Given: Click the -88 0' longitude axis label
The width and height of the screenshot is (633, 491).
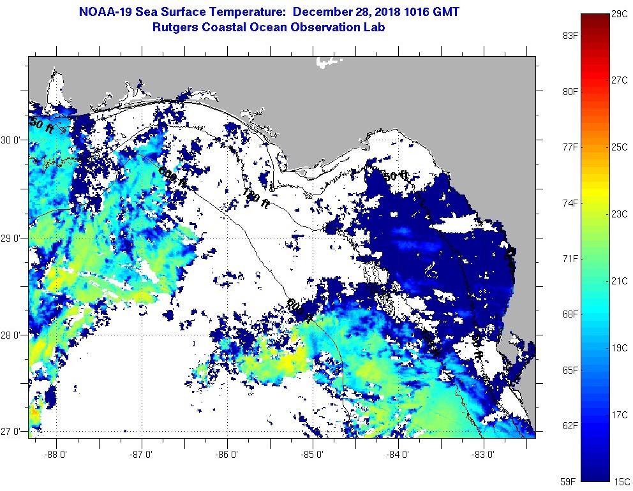Looking at the screenshot, I should 57,455.
